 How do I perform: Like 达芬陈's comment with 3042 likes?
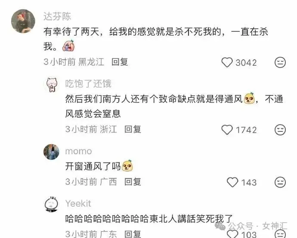click(x=227, y=62)
